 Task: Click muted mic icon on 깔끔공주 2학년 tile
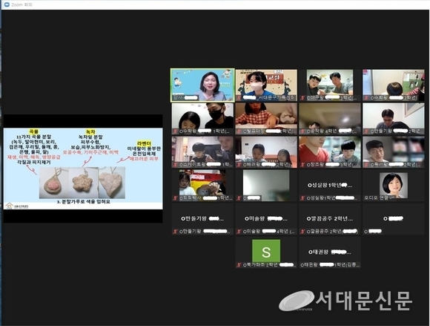click(x=302, y=232)
